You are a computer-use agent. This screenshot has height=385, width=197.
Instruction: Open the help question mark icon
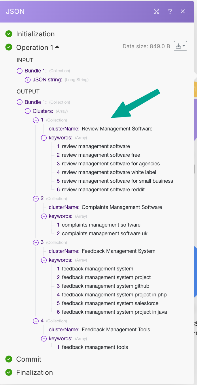point(170,11)
